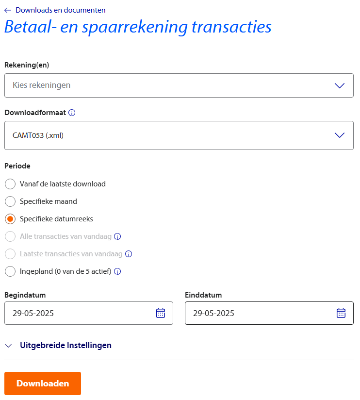Click info icon beside Laatste transacties van vandaag

pyautogui.click(x=129, y=254)
